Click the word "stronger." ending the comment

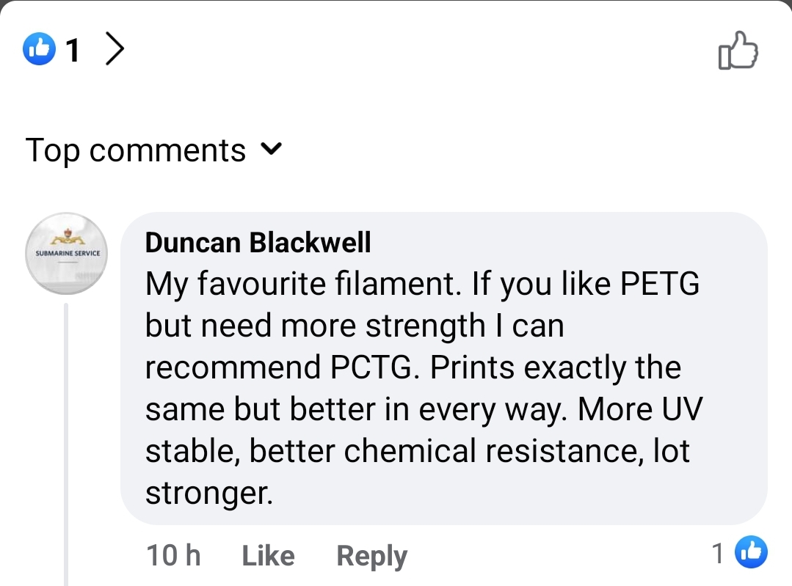tap(209, 493)
